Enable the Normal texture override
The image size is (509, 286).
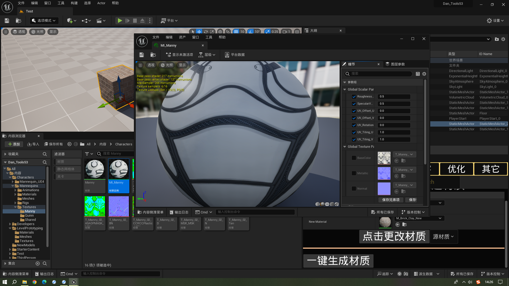tap(354, 189)
